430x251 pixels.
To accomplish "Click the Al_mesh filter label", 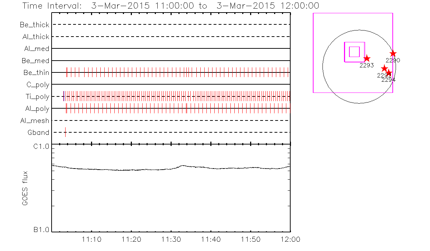I will coord(35,121).
